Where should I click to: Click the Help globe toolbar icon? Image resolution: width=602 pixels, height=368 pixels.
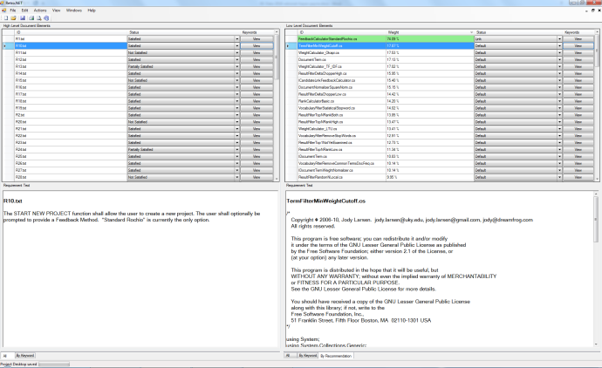coord(45,17)
